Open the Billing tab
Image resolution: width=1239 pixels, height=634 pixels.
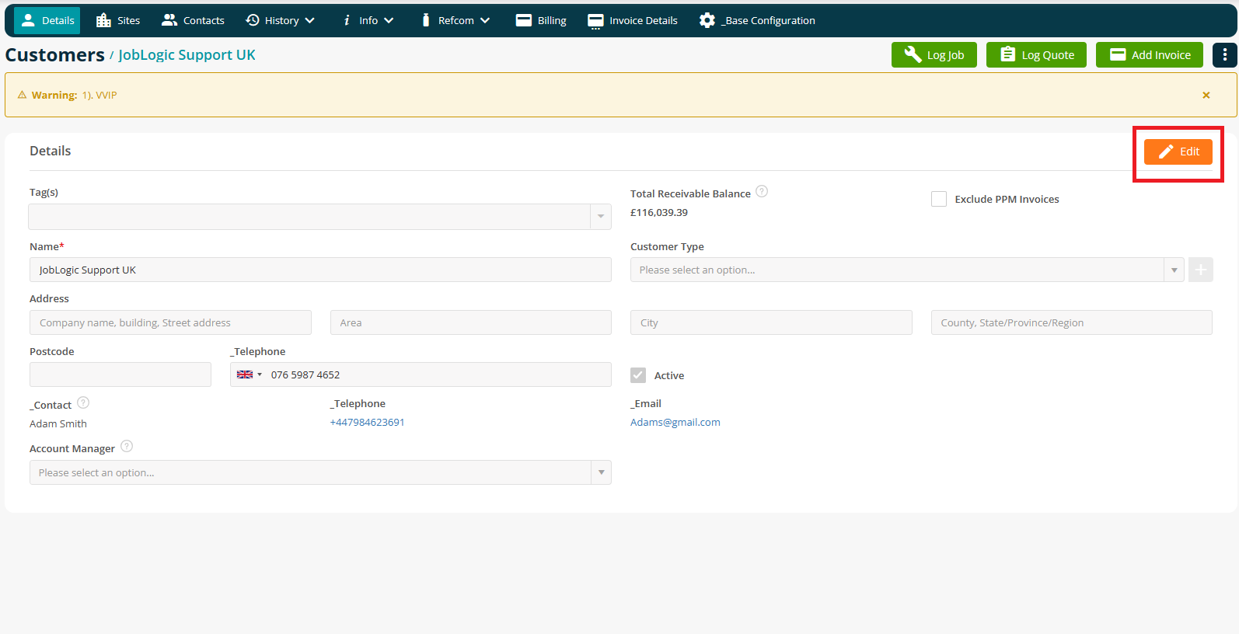tap(541, 20)
